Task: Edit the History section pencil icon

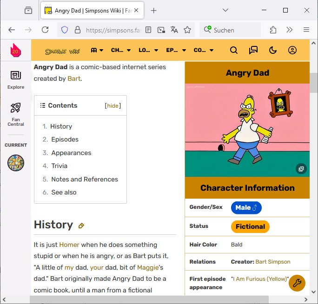Action: point(81,226)
